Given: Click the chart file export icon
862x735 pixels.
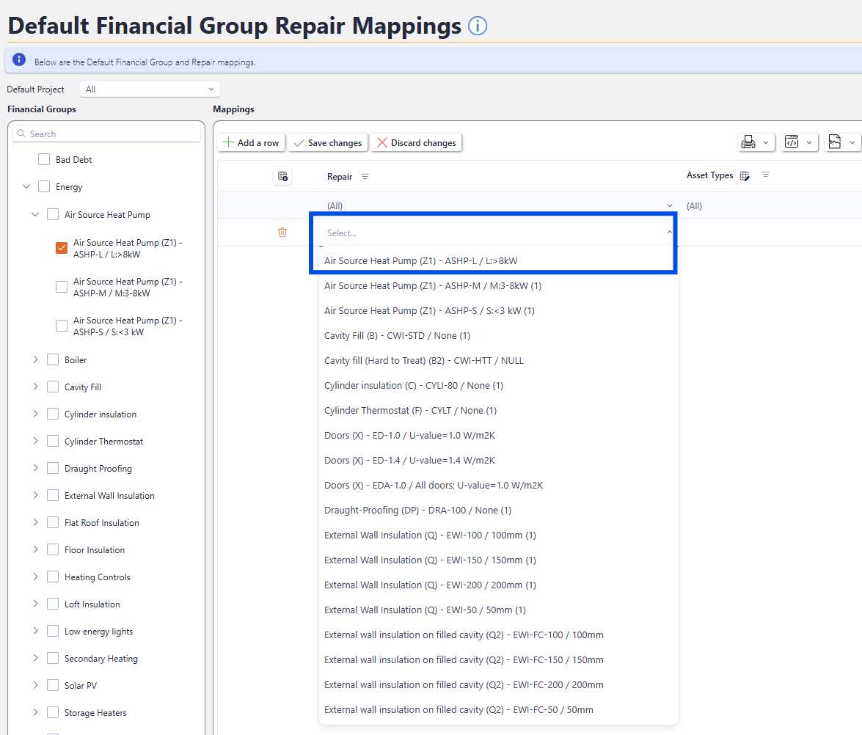Looking at the screenshot, I should tap(834, 142).
